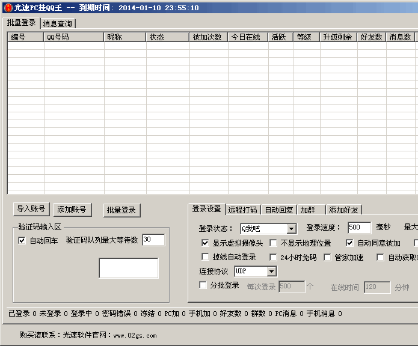Check the 24小时免码 option

(273, 257)
